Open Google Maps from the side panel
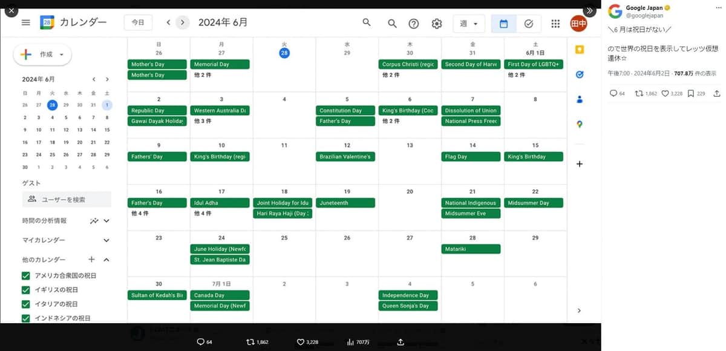Image resolution: width=726 pixels, height=351 pixels. tap(579, 123)
